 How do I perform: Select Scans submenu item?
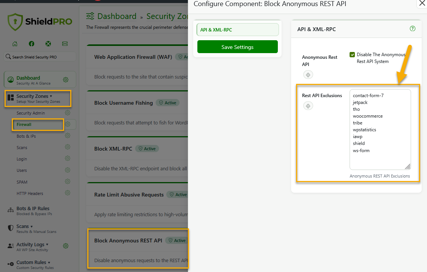tap(22, 148)
